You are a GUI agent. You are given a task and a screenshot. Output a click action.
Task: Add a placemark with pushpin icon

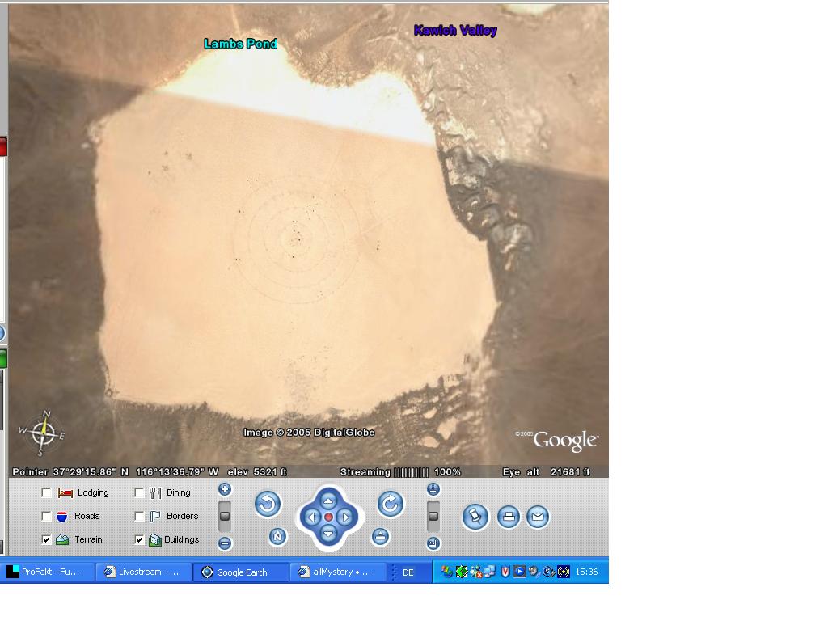[475, 517]
